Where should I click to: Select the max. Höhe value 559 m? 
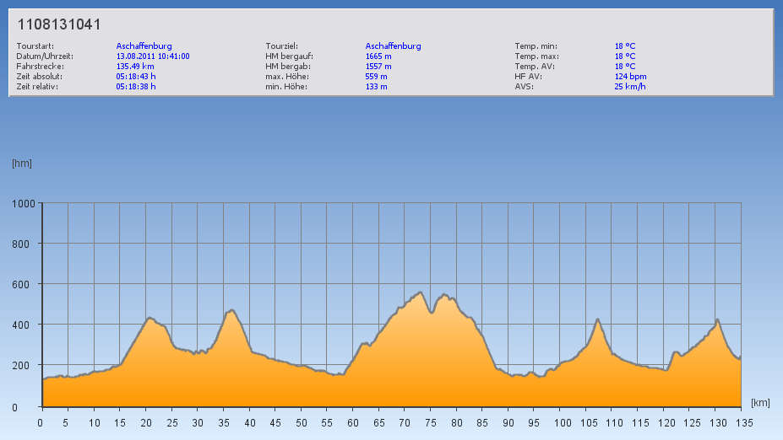377,77
